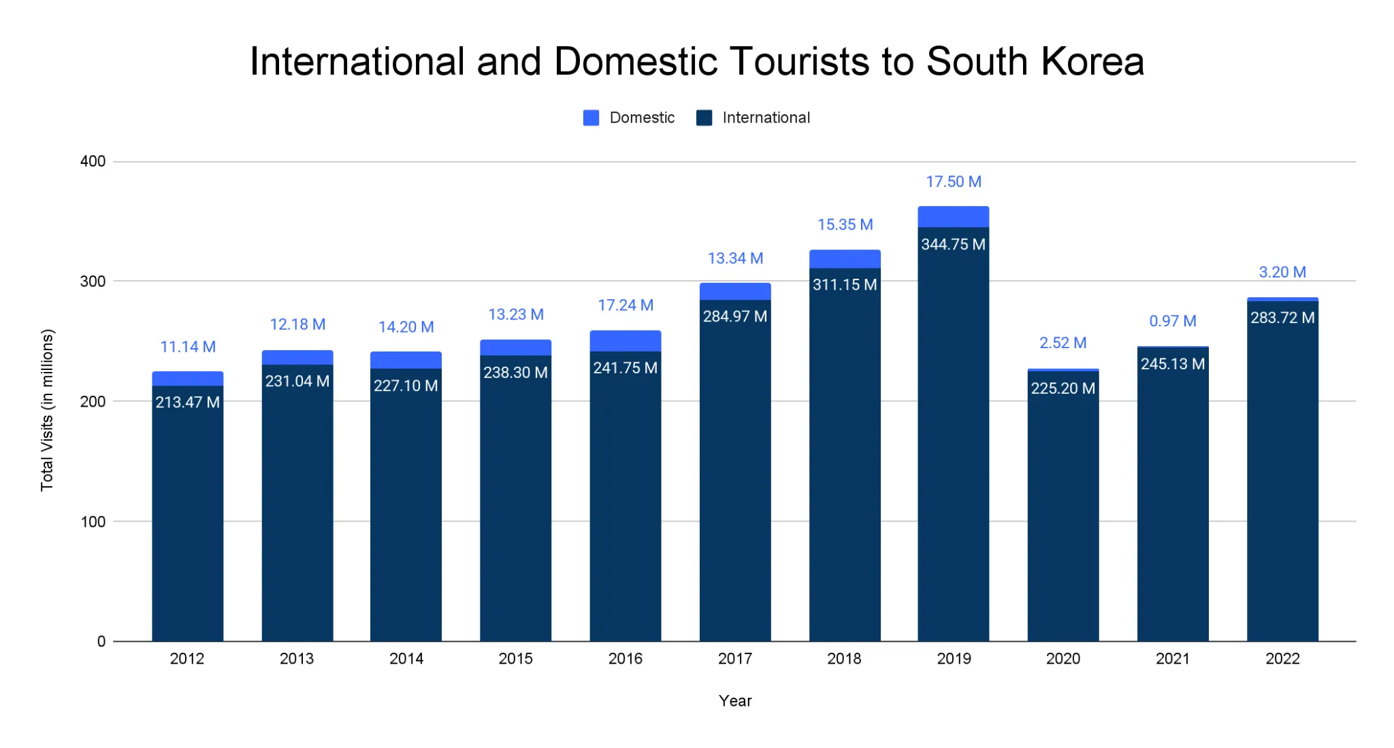The image size is (1394, 748).
Task: Click the 284.97 M bar label
Action: 735,316
